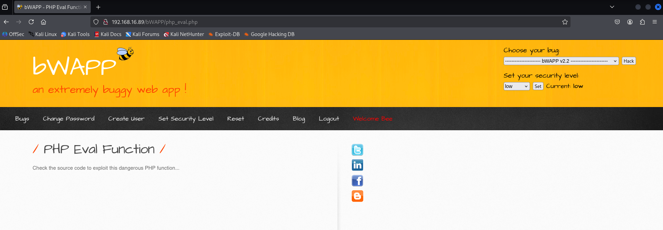Screen dimensions: 663x230
Task: Open Create User menu item
Action: pos(126,119)
